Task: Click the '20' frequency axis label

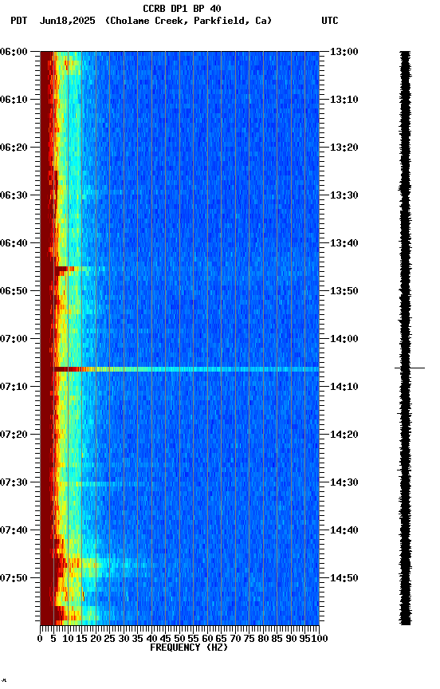Action: coord(96,639)
